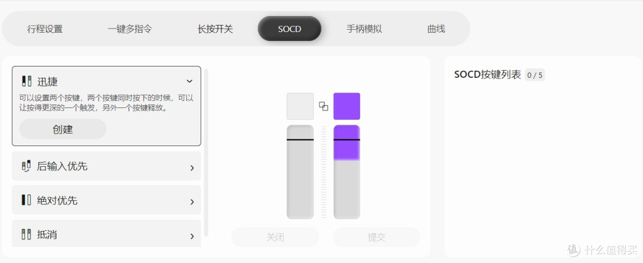This screenshot has width=643, height=263.
Task: Expand the 绝对优先 option
Action: point(192,202)
